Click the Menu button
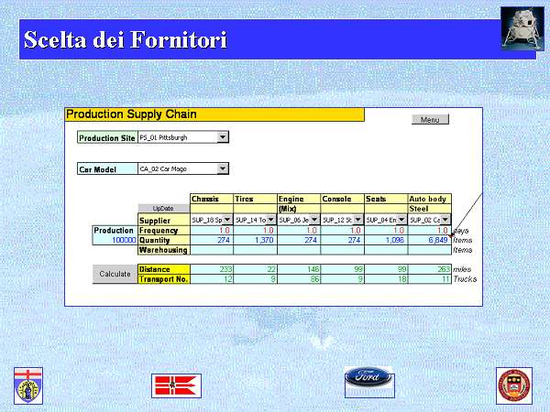The image size is (550, 412). click(x=430, y=119)
